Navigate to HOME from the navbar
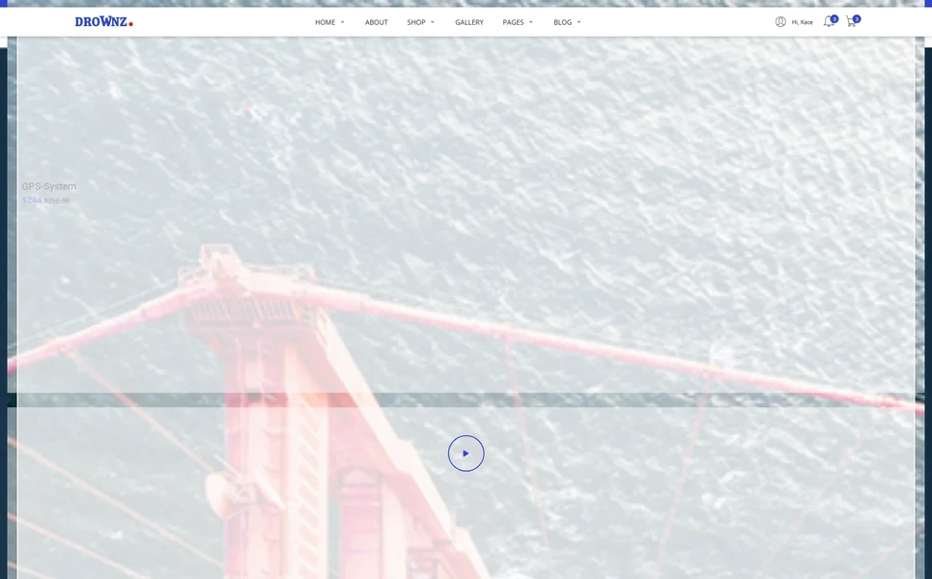The width and height of the screenshot is (932, 579). (325, 21)
